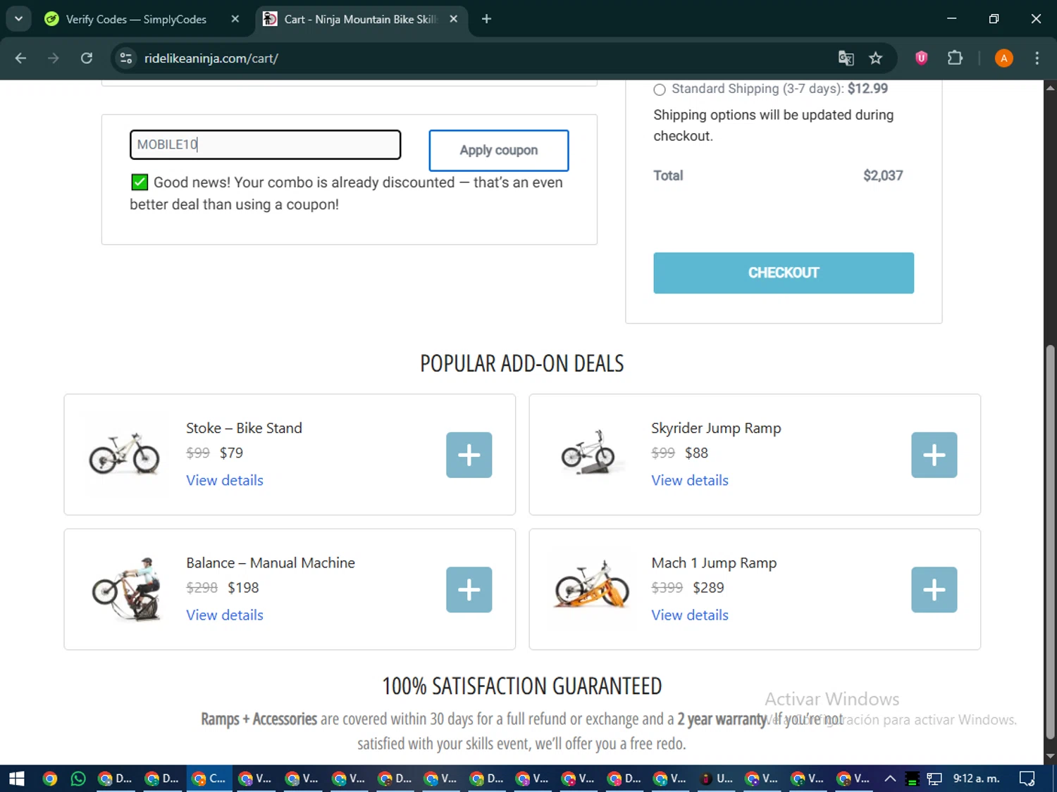Click the "$79" sale price
This screenshot has height=792, width=1057.
231,453
